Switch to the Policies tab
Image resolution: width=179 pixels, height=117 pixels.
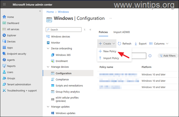(103, 32)
